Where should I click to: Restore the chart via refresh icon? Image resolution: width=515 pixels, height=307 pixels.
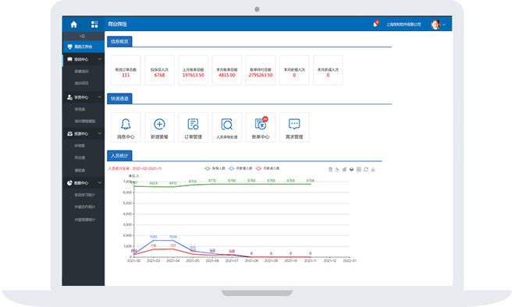pos(366,169)
